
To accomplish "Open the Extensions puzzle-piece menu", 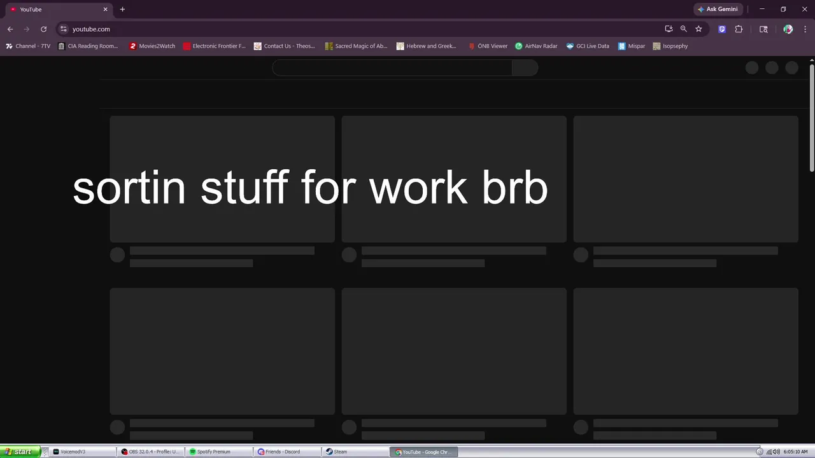I will (739, 29).
